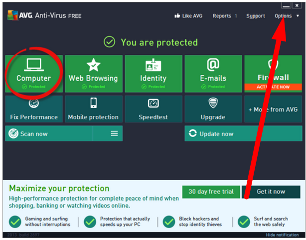The image size is (306, 240).
Task: Open the Support menu
Action: [256, 16]
